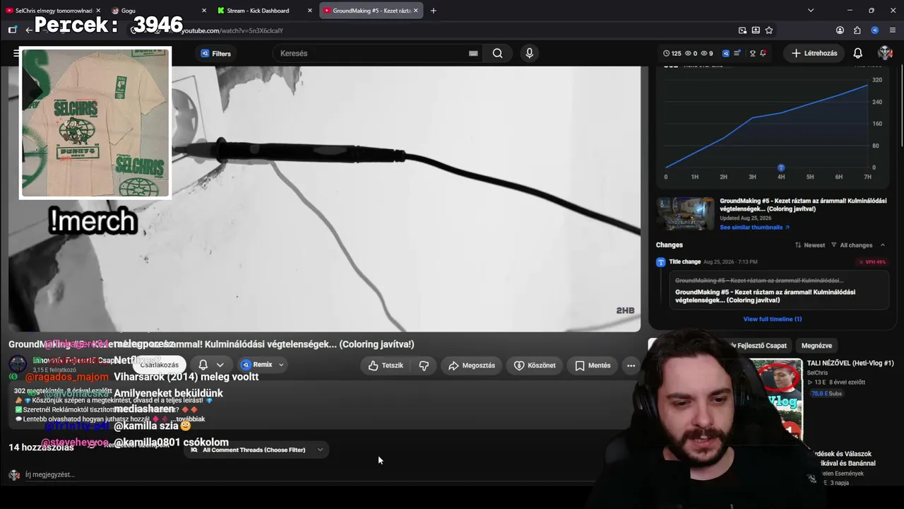Switch to Stream - Kick Dashboard tab
The image size is (904, 509).
264,11
